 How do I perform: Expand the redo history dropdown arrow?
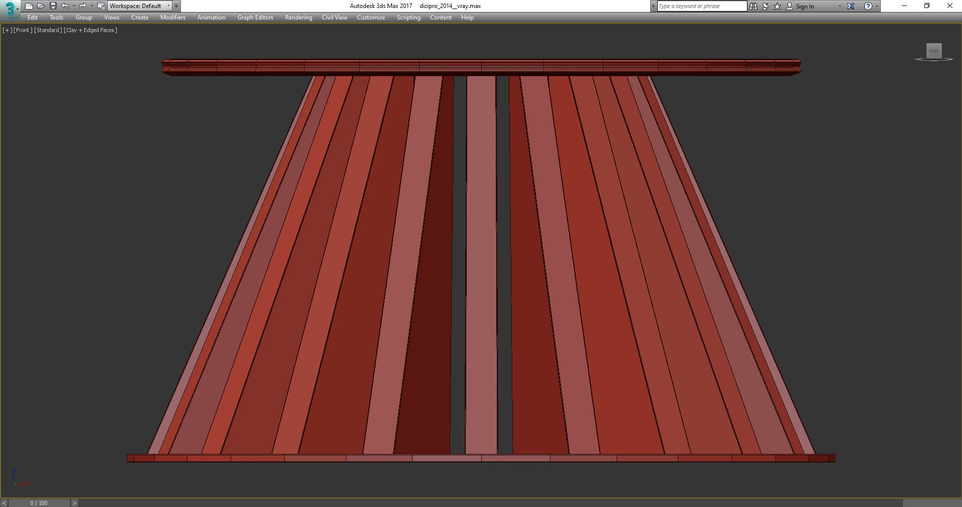pos(92,6)
